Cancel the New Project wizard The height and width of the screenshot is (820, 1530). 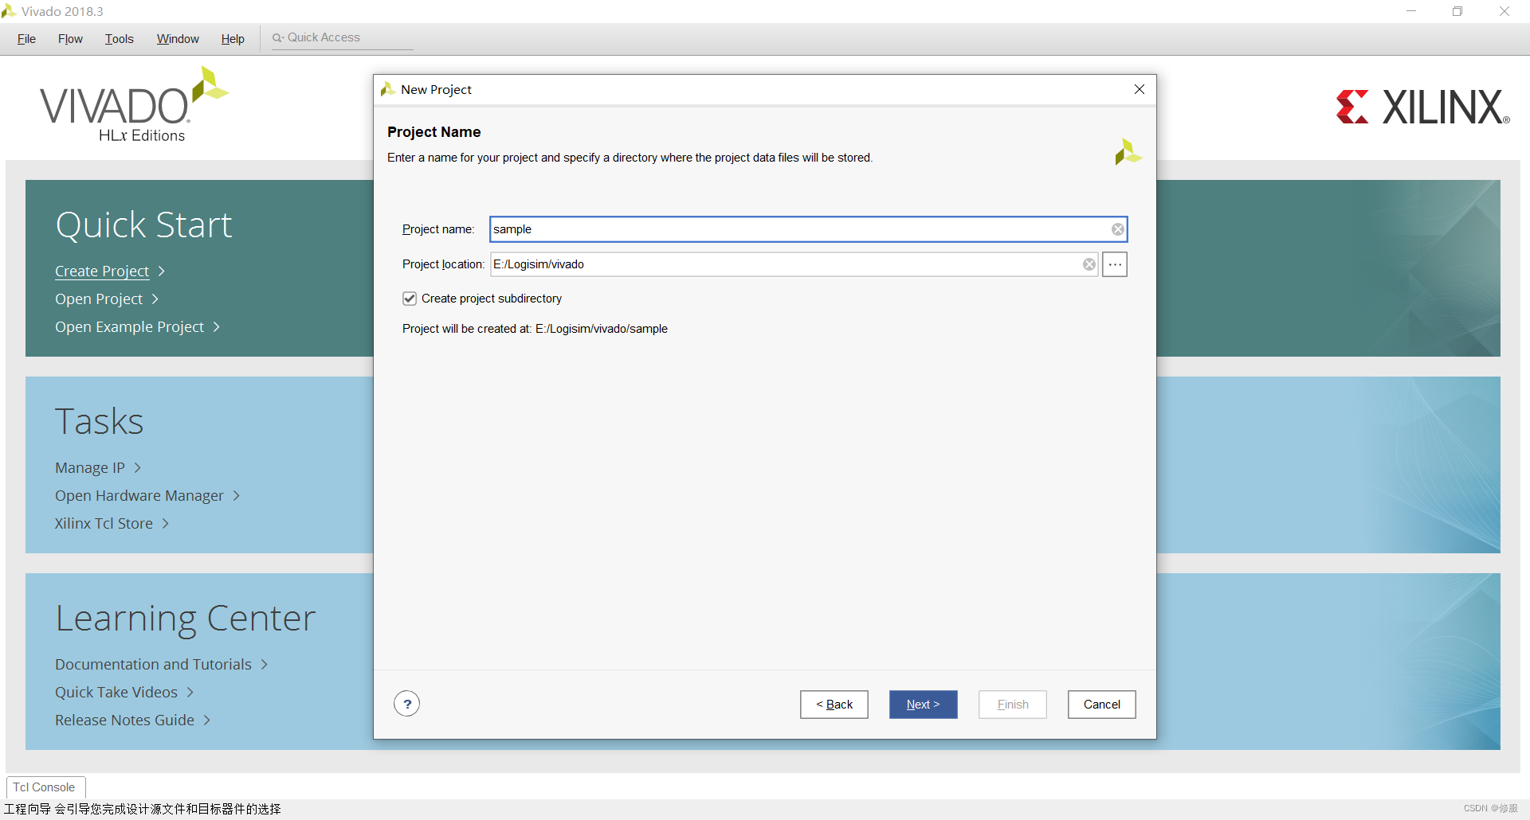coord(1101,705)
